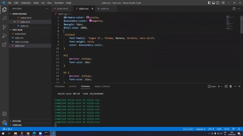Split the terminal panel
This screenshot has height=136, width=243.
point(226,87)
